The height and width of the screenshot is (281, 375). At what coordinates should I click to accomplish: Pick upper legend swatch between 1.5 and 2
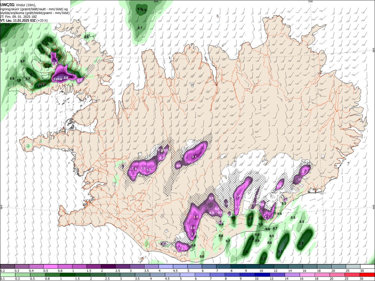[93, 266]
